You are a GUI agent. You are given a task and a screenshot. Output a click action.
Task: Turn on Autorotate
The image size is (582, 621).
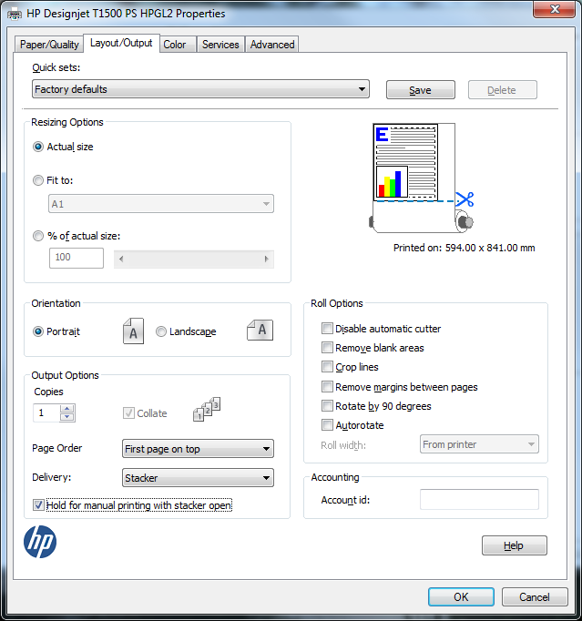[x=327, y=425]
